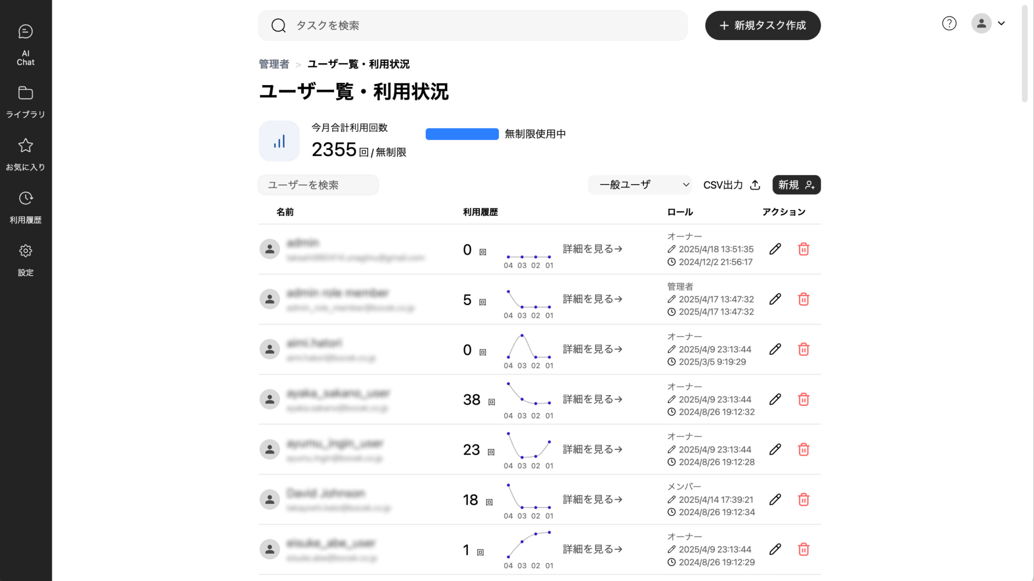The height and width of the screenshot is (581, 1034).
Task: Export users with CSV出力
Action: (732, 185)
